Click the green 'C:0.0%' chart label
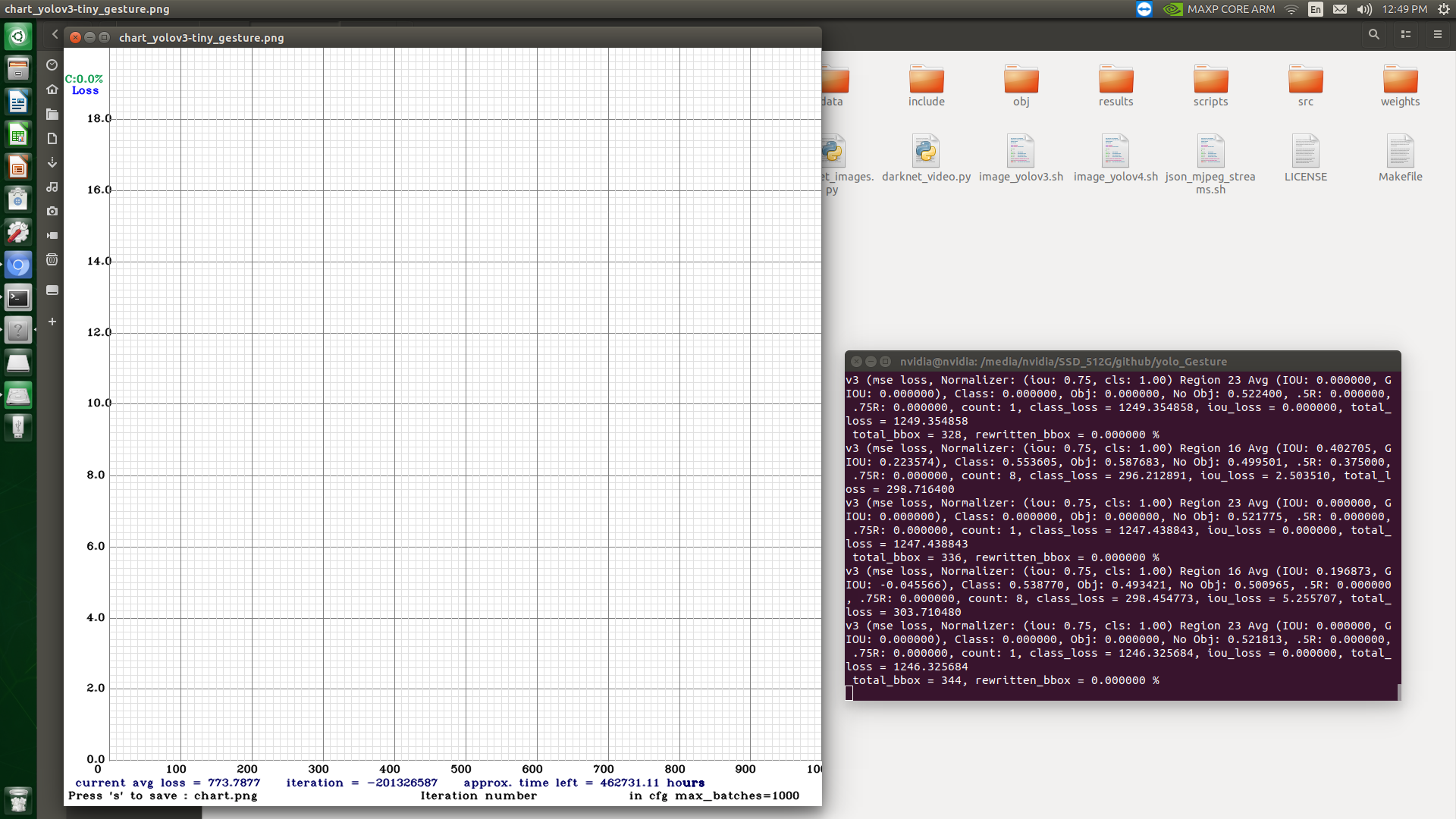This screenshot has width=1456, height=819. (83, 79)
